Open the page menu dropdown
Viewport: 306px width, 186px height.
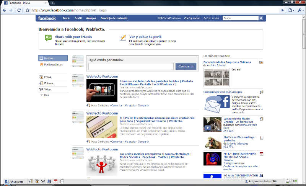click(291, 10)
